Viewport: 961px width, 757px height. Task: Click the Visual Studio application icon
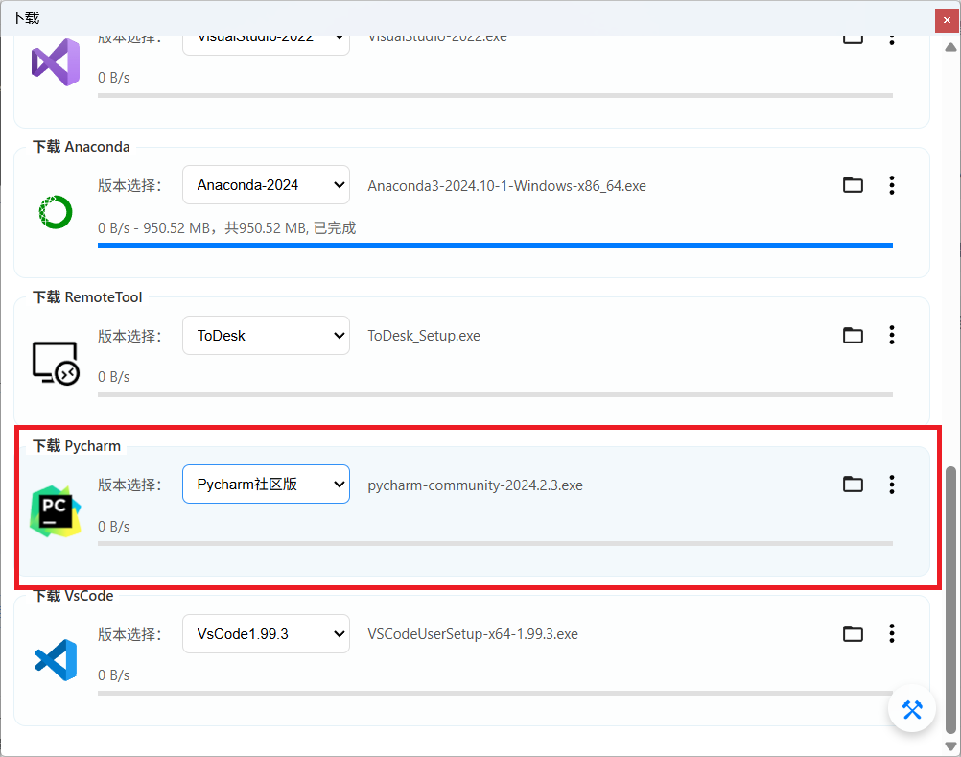(x=55, y=61)
